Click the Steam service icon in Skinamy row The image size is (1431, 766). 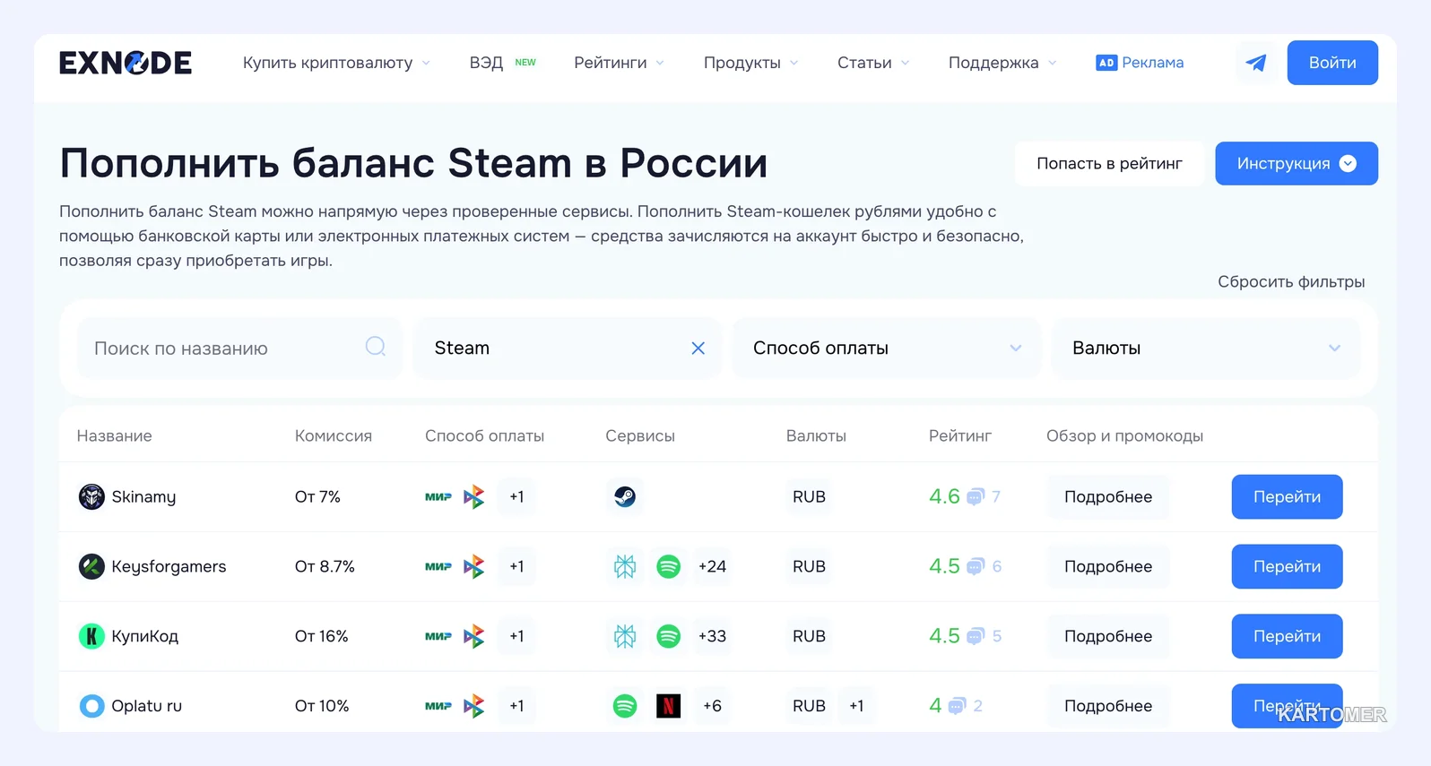(x=625, y=496)
